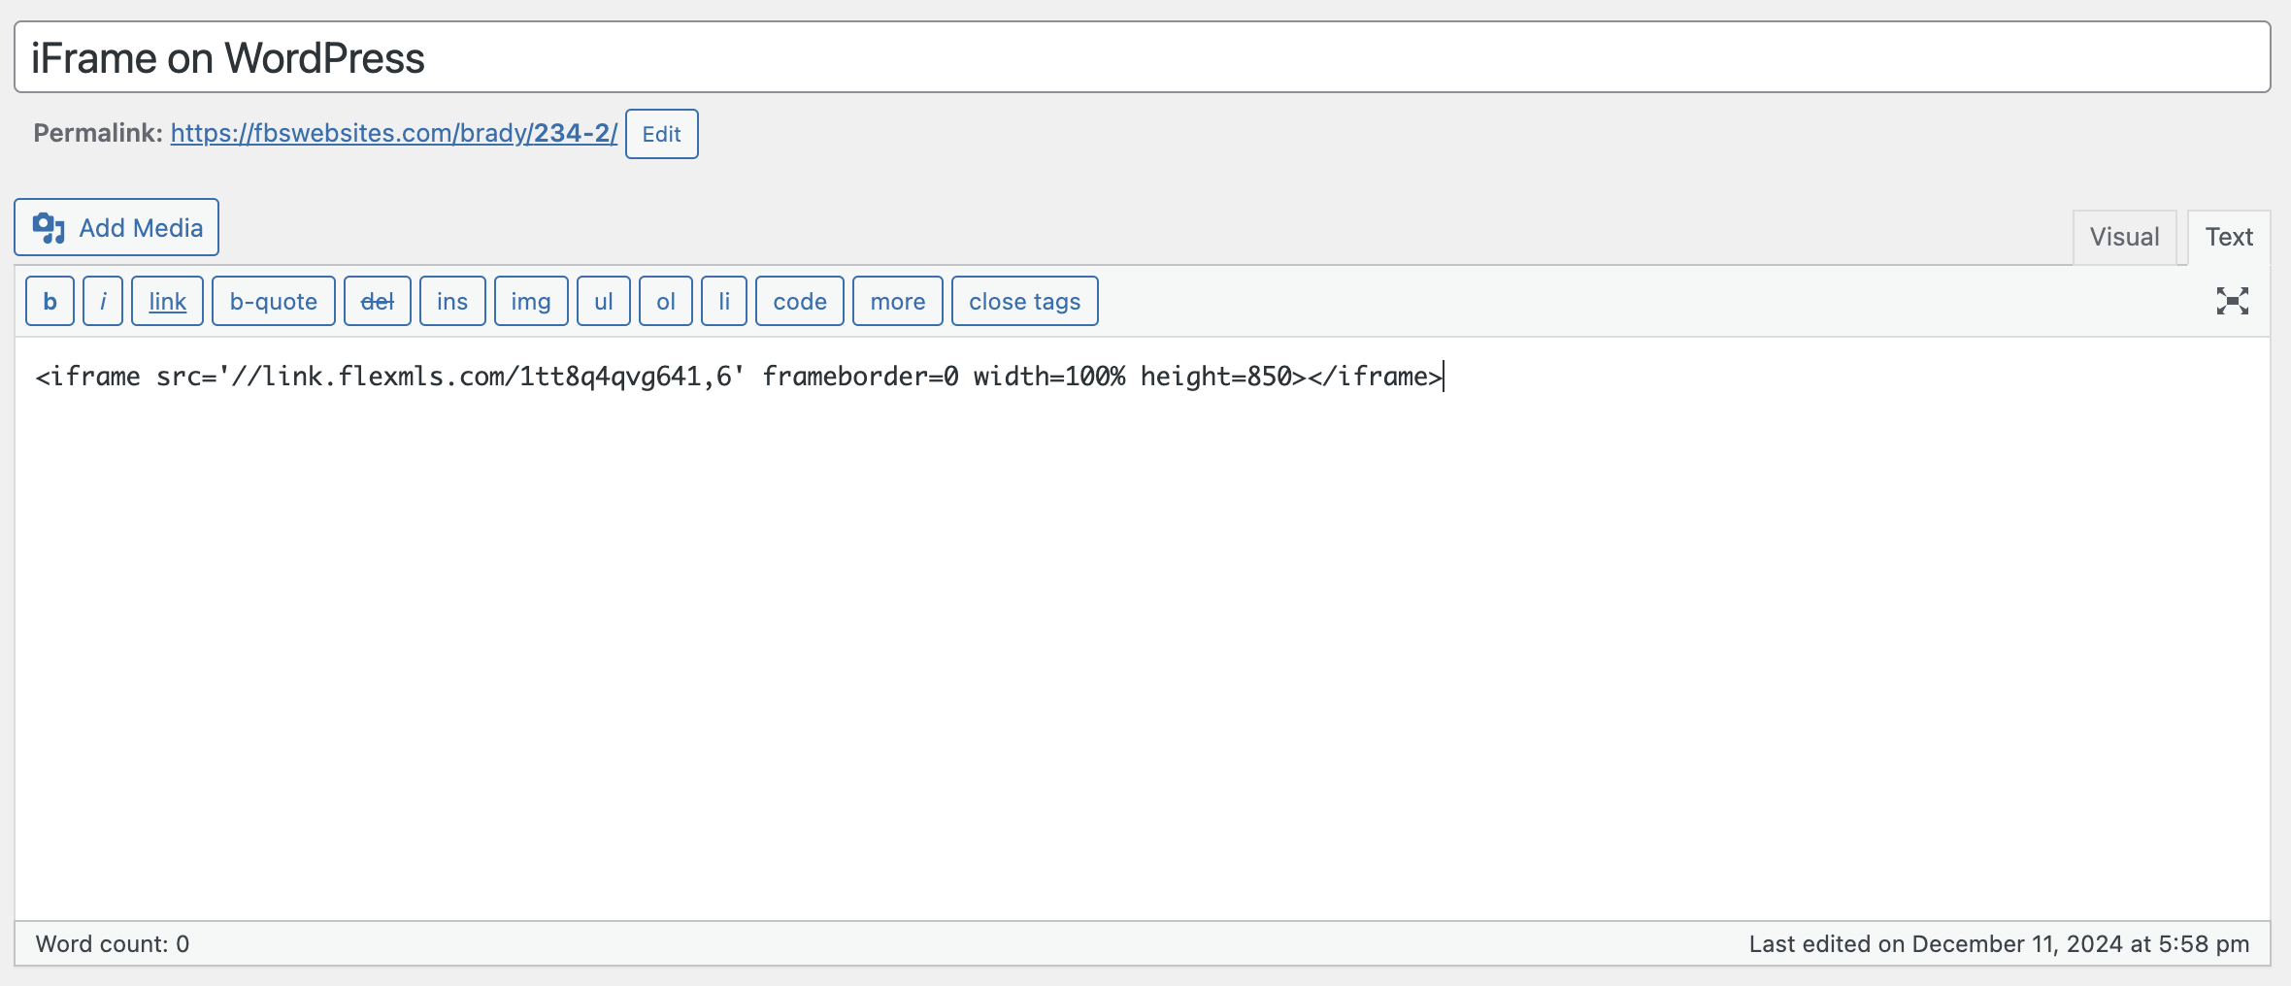Screen dimensions: 2291x986
Task: Switch to the Visual editor tab
Action: [x=2124, y=237]
